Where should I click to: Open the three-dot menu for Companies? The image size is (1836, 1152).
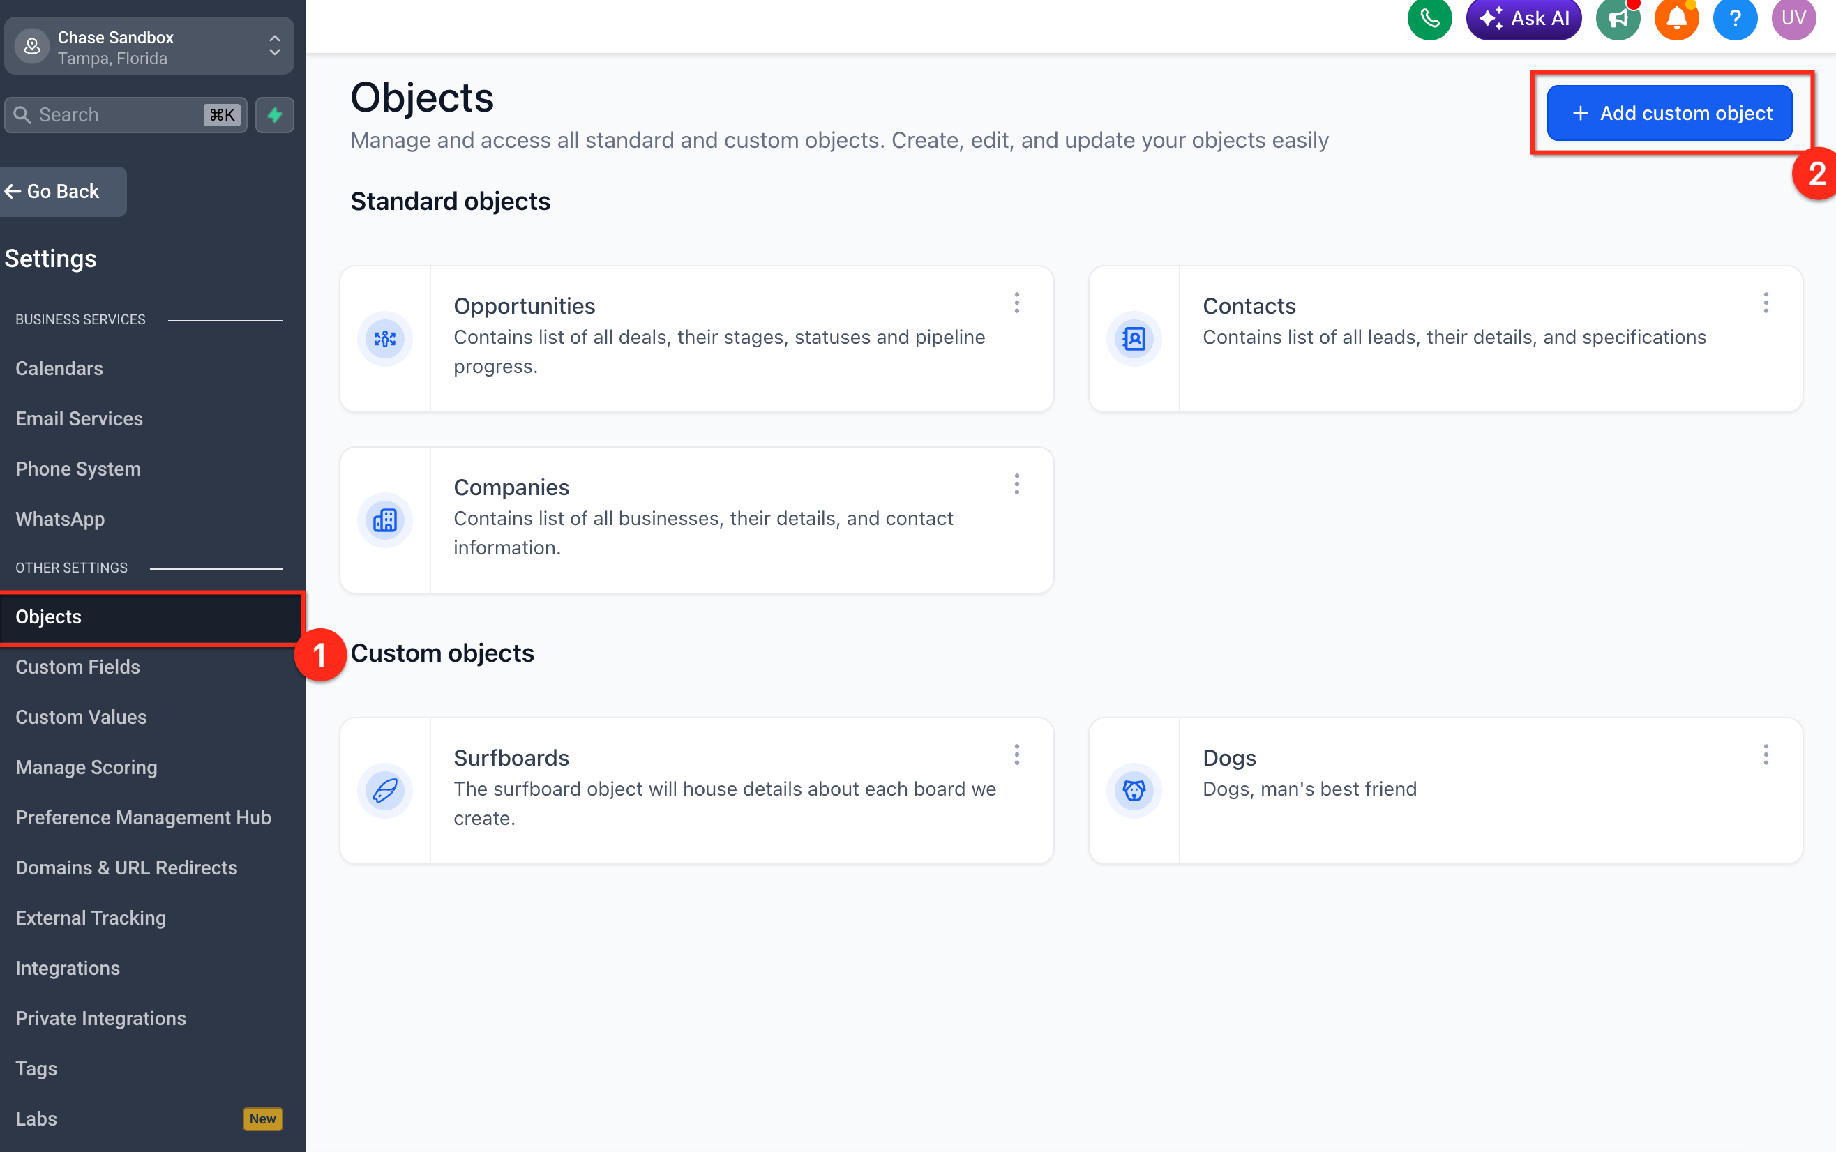[x=1016, y=485]
